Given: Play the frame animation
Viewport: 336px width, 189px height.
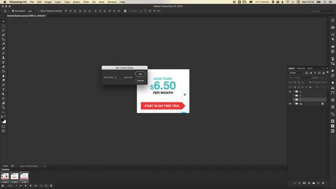Looking at the screenshot, I should [30, 186].
